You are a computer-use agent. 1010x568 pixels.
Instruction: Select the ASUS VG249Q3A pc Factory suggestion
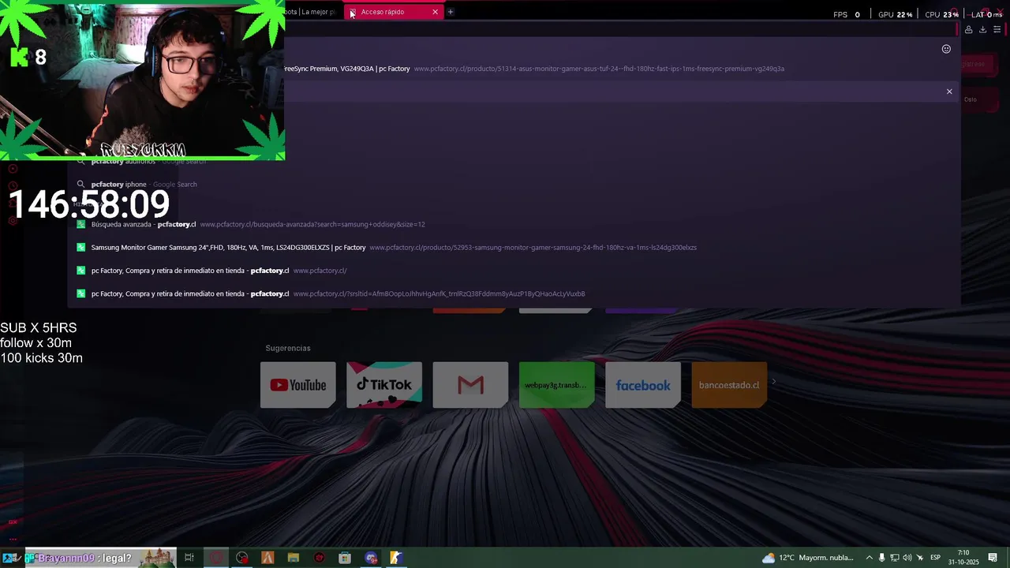[623, 69]
